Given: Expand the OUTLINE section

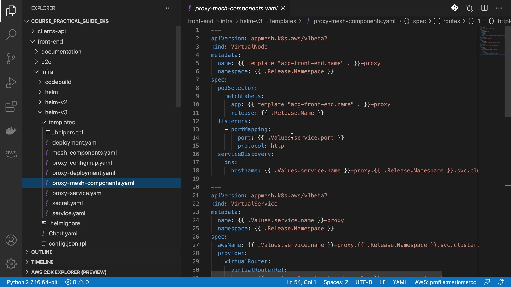Looking at the screenshot, I should 42,252.
